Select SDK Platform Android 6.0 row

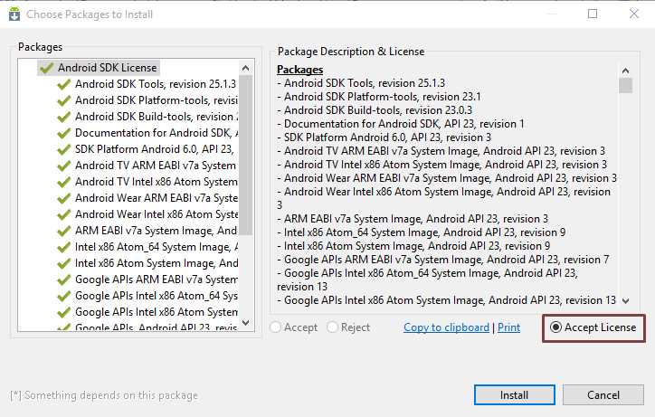pos(147,149)
